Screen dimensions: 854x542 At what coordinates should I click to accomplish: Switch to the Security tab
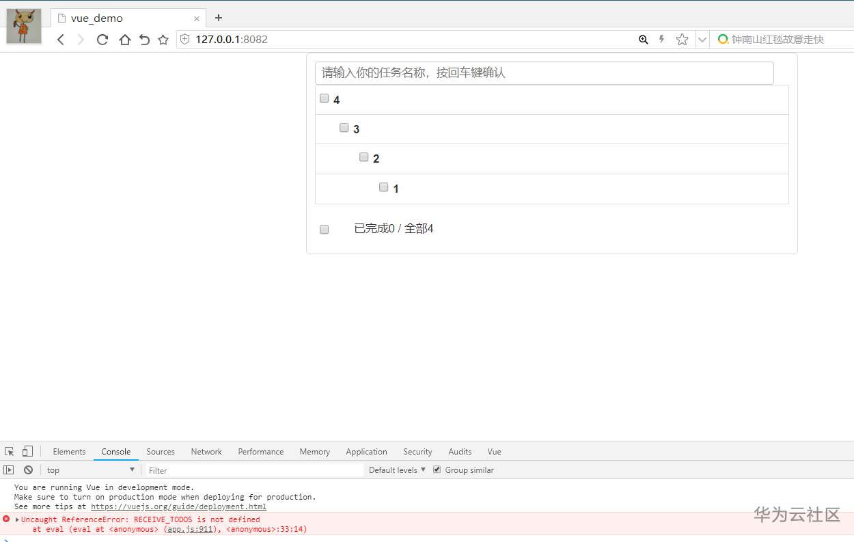[417, 452]
